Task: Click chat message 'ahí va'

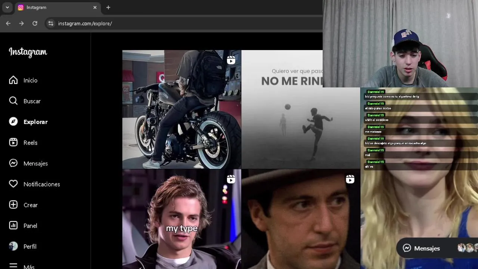Action: (369, 167)
